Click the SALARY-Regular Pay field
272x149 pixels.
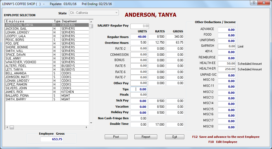click(x=140, y=26)
